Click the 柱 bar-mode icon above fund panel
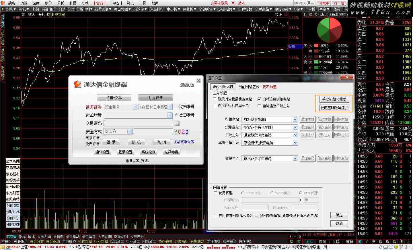This screenshot has width=413, height=250. tap(305, 15)
